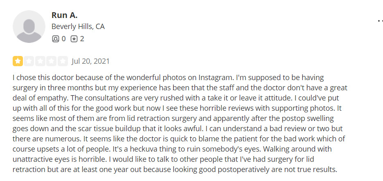383x181 pixels.
Task: Click the fifth empty rating star
Action: [x=63, y=61]
